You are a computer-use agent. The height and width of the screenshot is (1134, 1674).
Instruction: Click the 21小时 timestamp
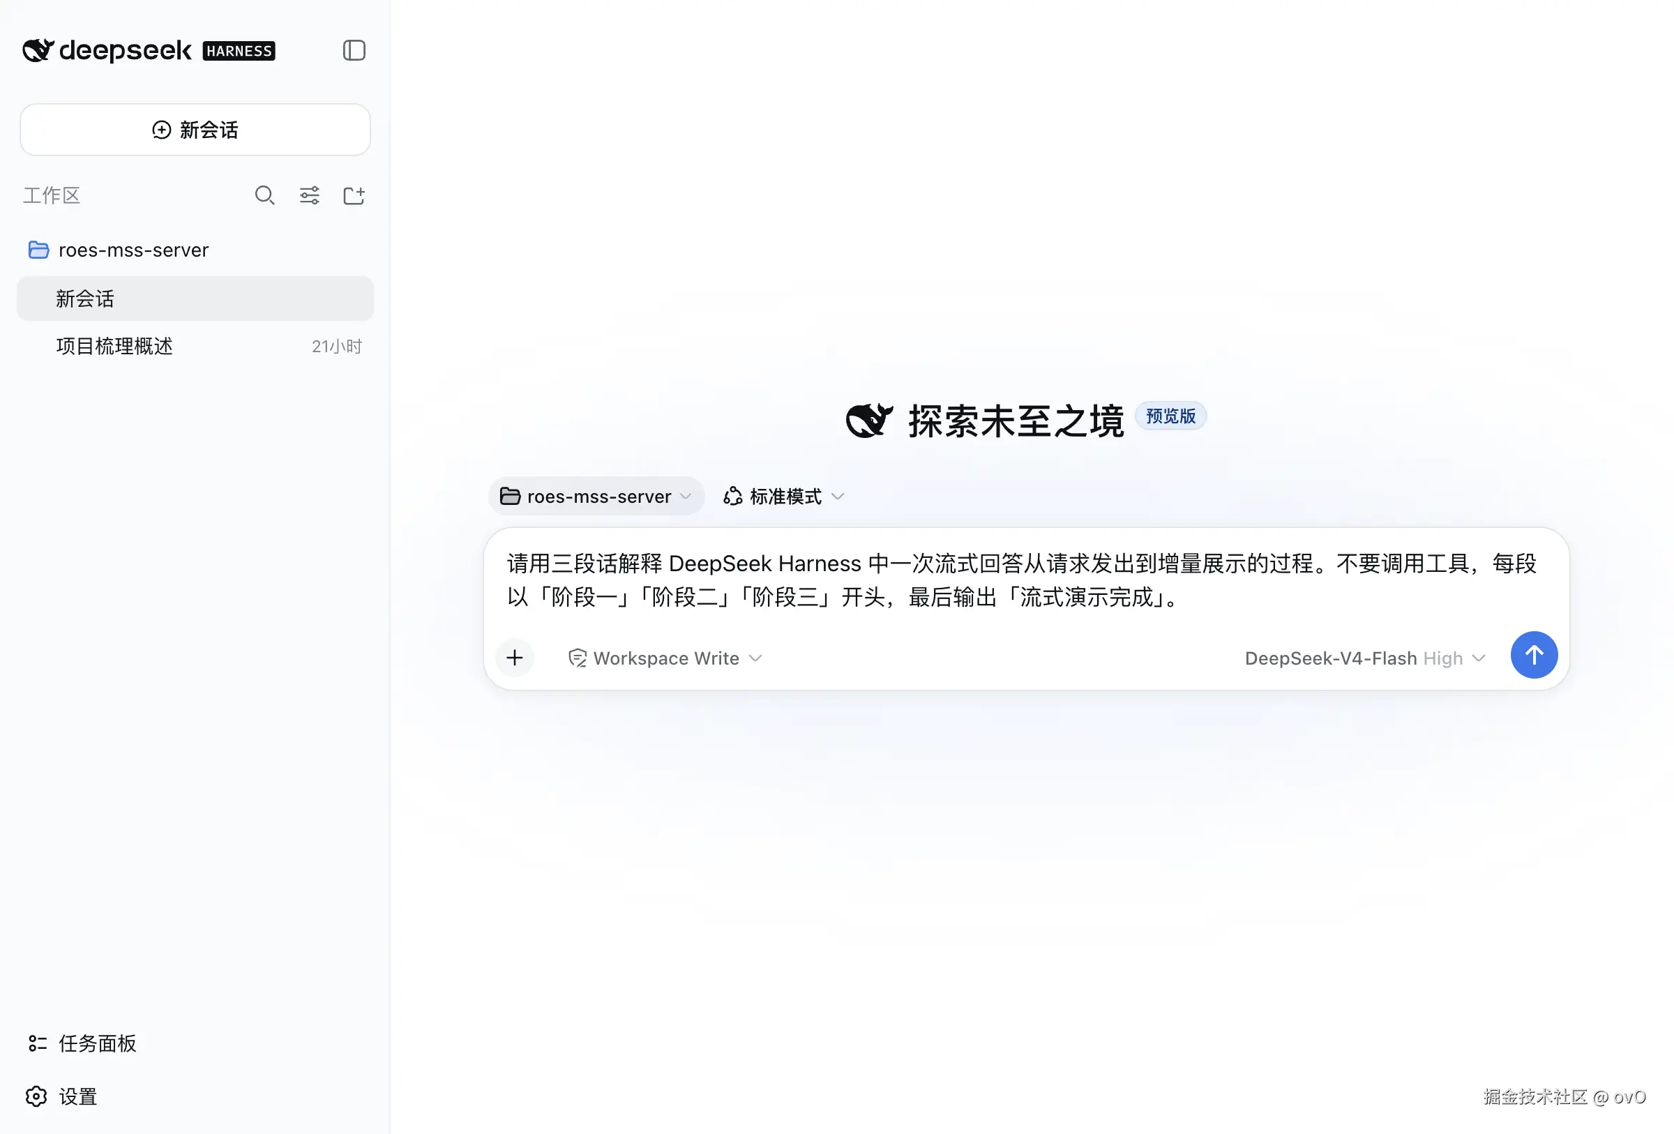pyautogui.click(x=336, y=347)
